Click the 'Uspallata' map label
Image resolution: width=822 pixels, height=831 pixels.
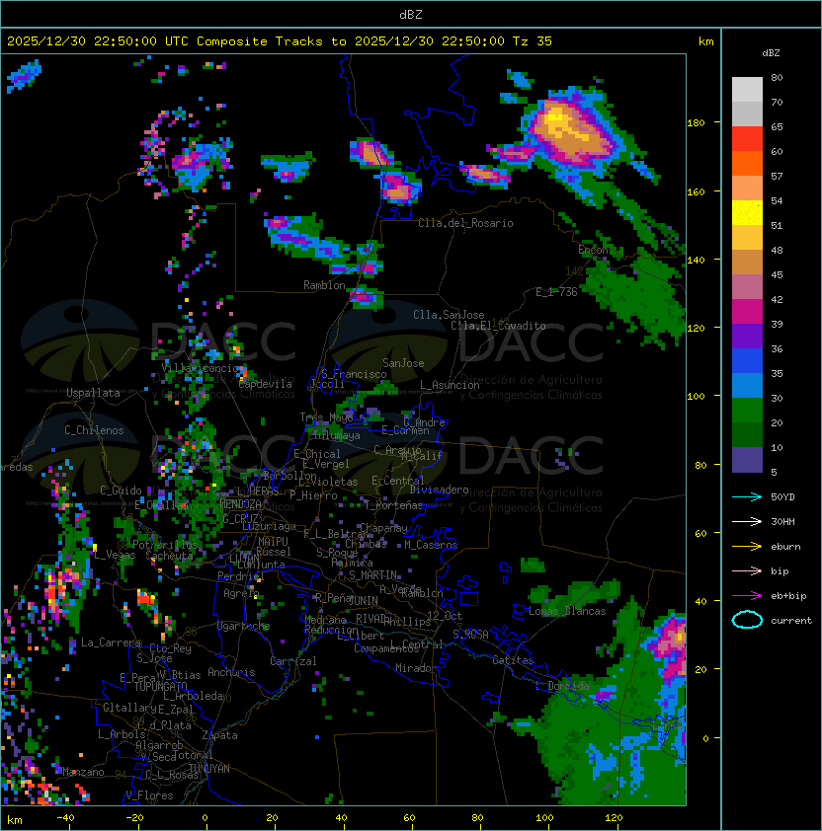click(x=93, y=393)
